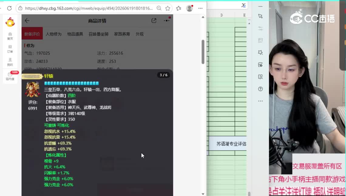Viewport: 346px width, 196px height.
Task: Reload the browser page
Action: (9, 8)
